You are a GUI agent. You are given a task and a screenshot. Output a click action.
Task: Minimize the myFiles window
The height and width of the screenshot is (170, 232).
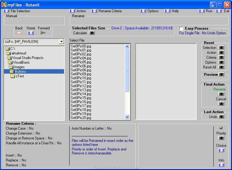pos(213,5)
